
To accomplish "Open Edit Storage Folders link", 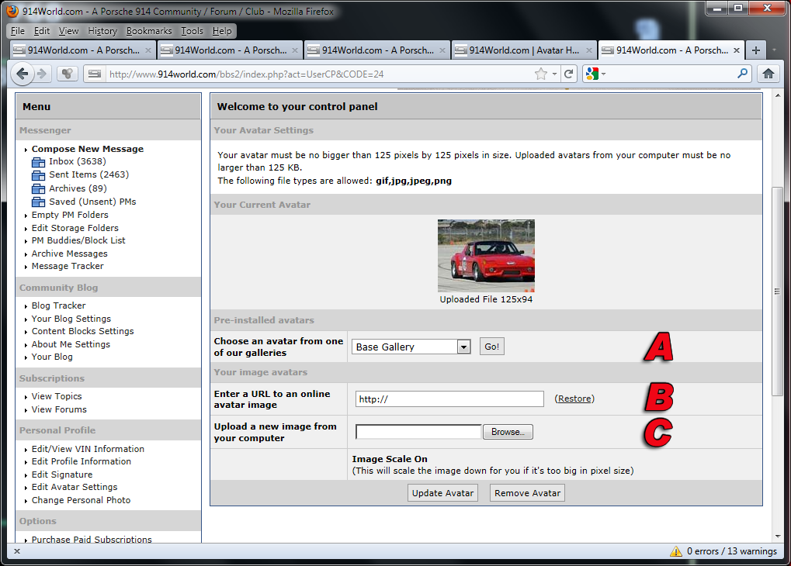I will (75, 228).
